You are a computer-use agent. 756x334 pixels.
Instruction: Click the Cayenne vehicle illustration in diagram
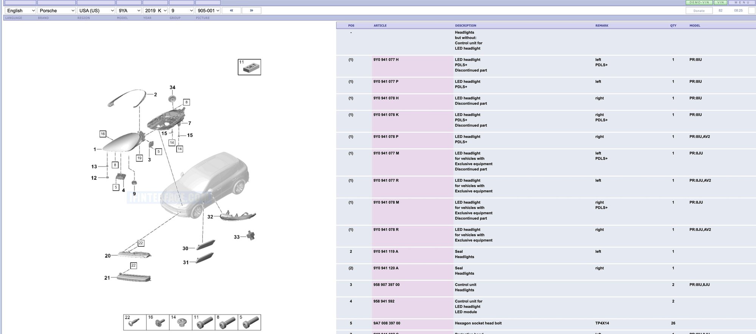(x=206, y=183)
